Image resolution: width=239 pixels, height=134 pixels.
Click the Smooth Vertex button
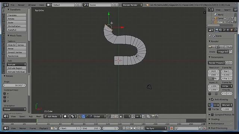coord(16,52)
